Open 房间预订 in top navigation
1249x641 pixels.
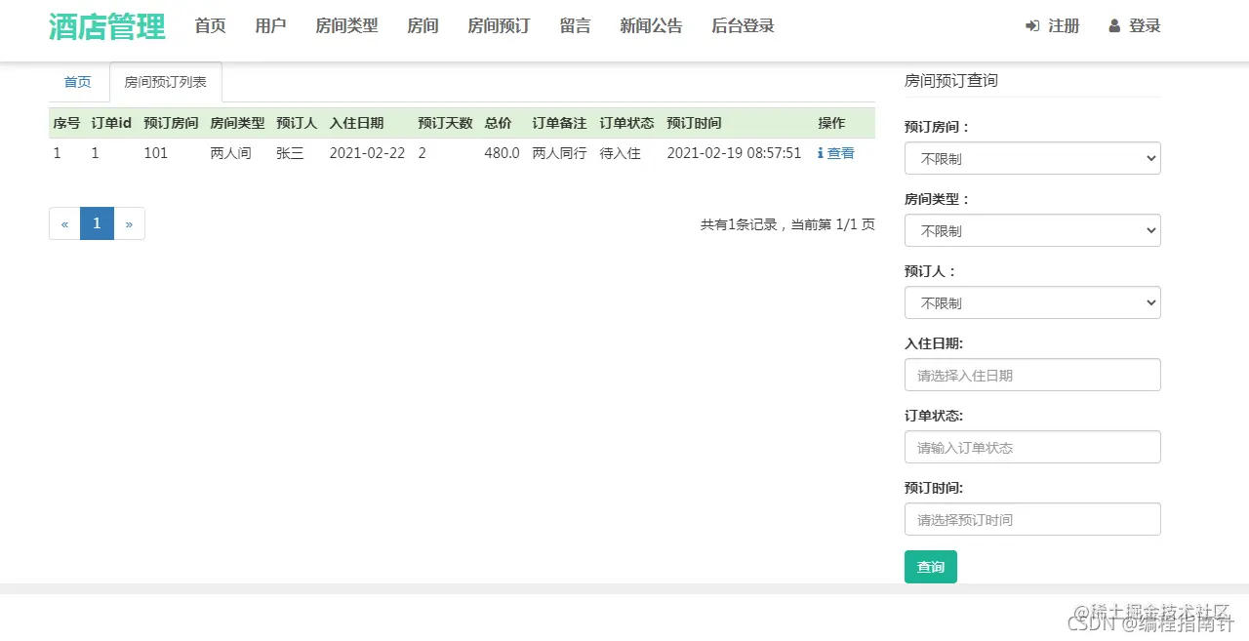pyautogui.click(x=499, y=26)
